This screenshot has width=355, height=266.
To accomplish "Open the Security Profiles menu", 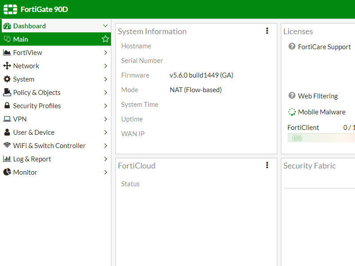I will tap(55, 106).
